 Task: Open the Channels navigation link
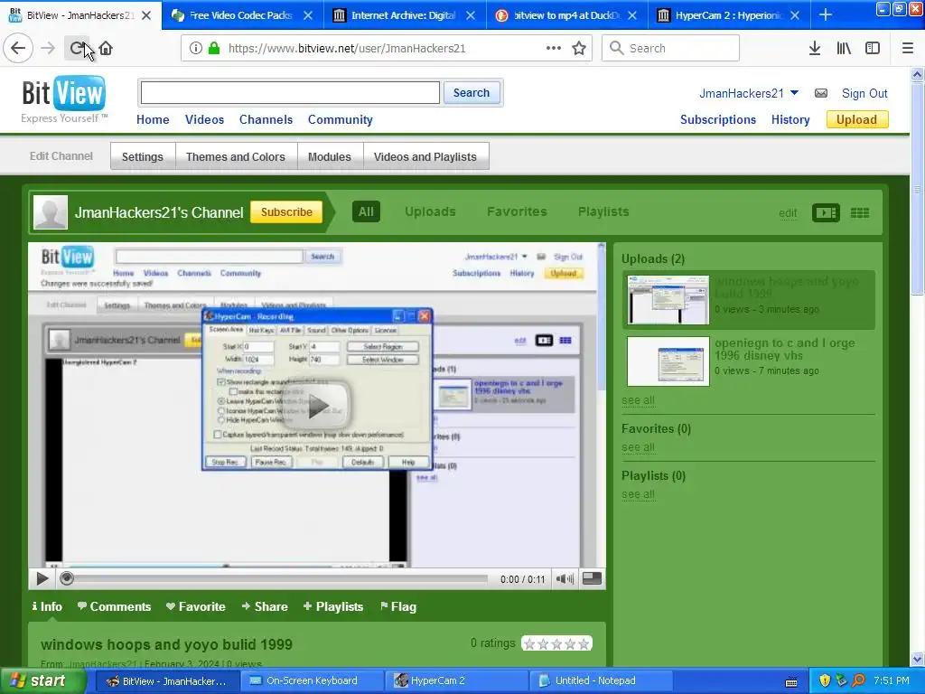(266, 119)
